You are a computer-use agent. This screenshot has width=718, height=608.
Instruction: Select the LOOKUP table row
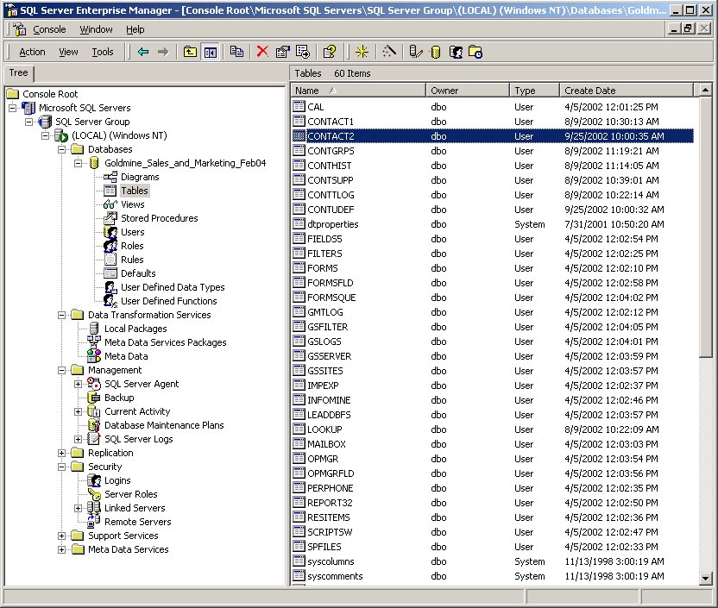493,429
